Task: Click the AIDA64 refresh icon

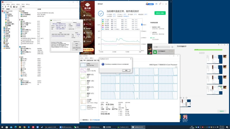Action: click(x=11, y=6)
